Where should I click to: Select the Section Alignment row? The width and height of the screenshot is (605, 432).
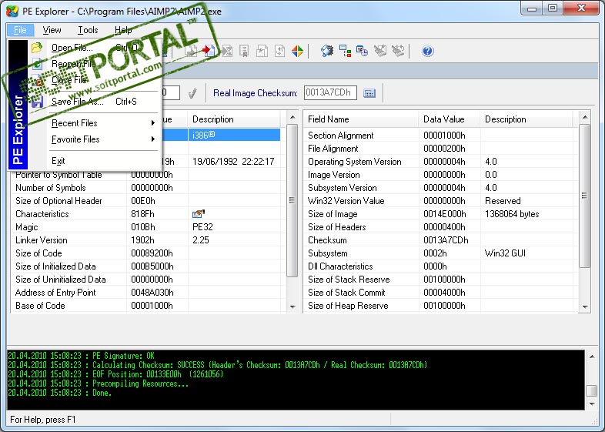click(x=441, y=136)
